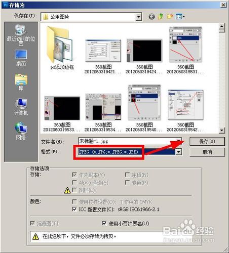Toggle 图层(L) checkbox
This screenshot has height=253, width=229.
[x=74, y=190]
